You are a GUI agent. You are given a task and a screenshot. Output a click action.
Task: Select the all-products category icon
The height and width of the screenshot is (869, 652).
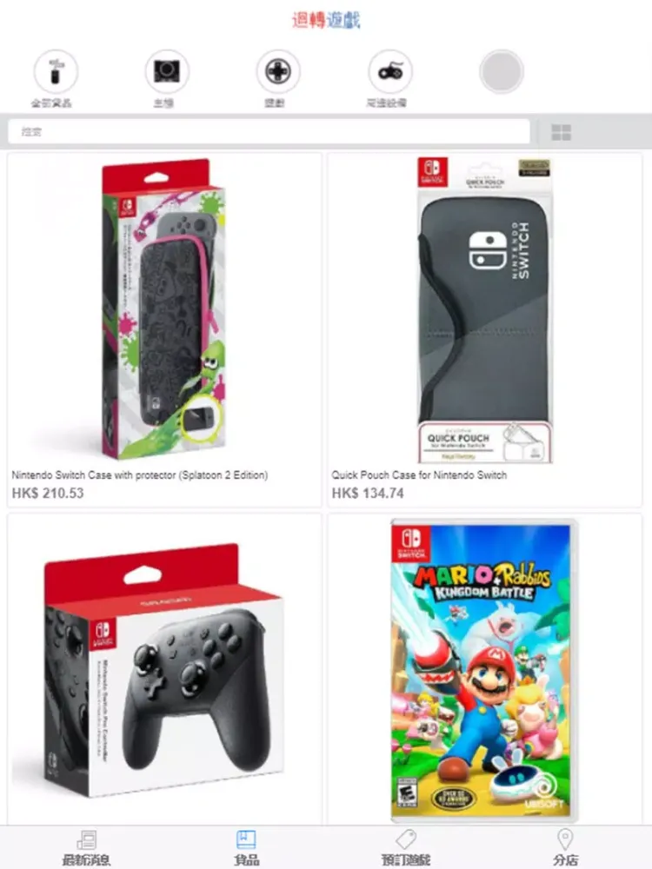(x=56, y=72)
